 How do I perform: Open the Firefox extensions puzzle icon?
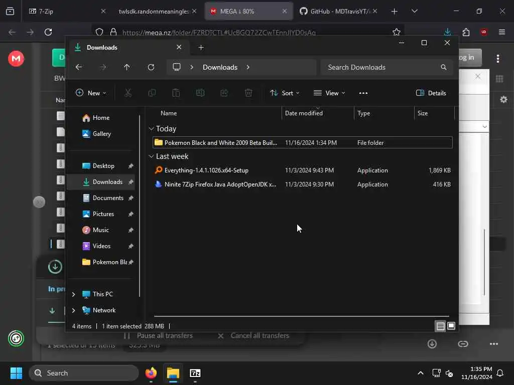tap(466, 32)
